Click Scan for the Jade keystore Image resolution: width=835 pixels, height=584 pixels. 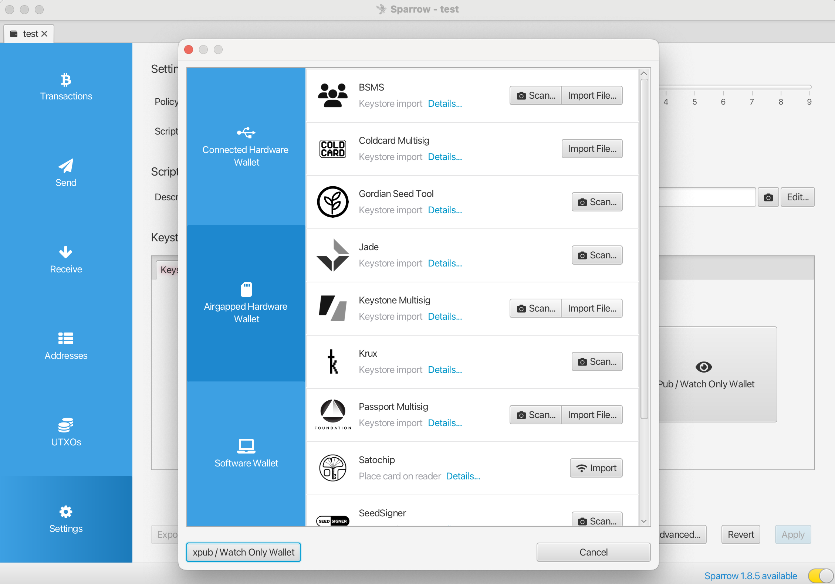tap(597, 255)
